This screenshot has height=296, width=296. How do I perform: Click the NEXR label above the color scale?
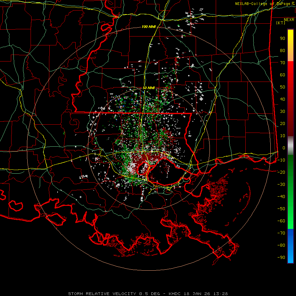289,20
